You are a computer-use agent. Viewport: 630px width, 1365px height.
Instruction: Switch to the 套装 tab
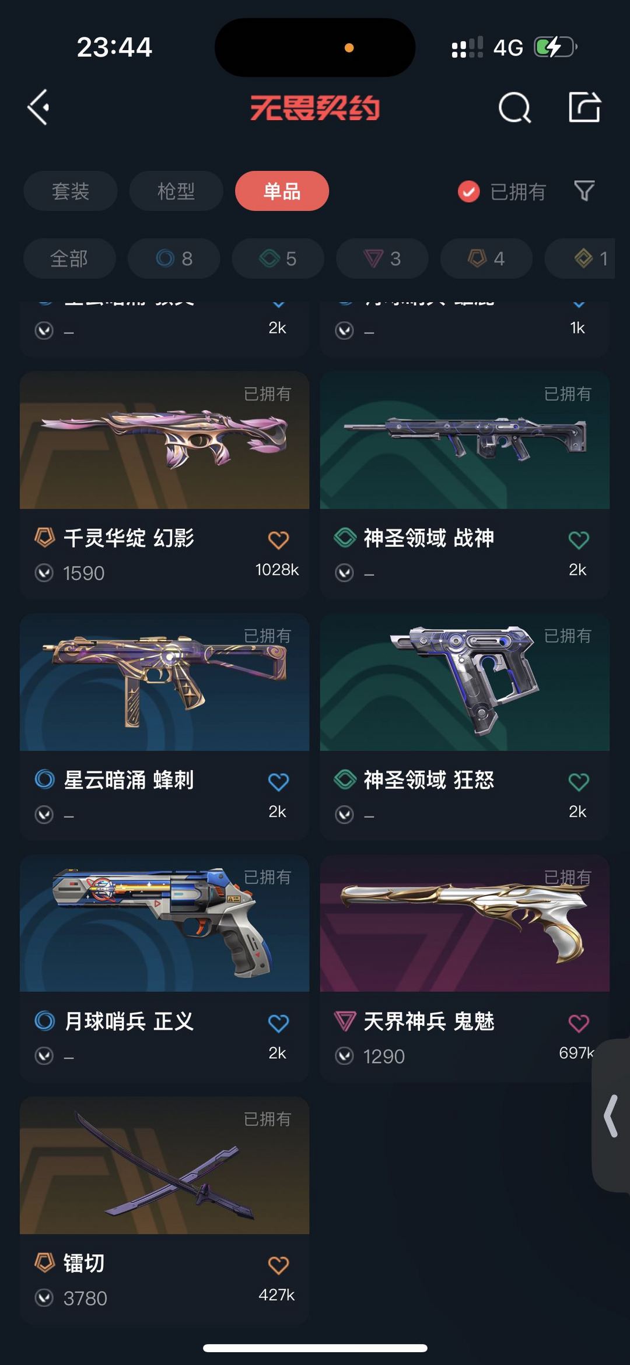[x=71, y=191]
